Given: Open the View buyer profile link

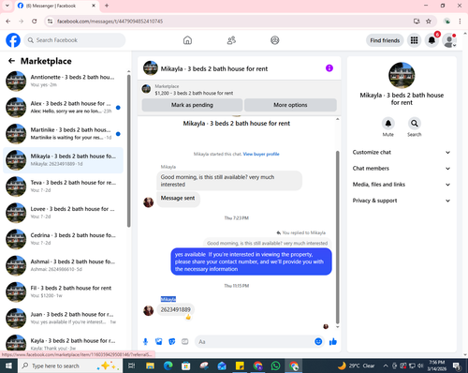Looking at the screenshot, I should tap(261, 154).
